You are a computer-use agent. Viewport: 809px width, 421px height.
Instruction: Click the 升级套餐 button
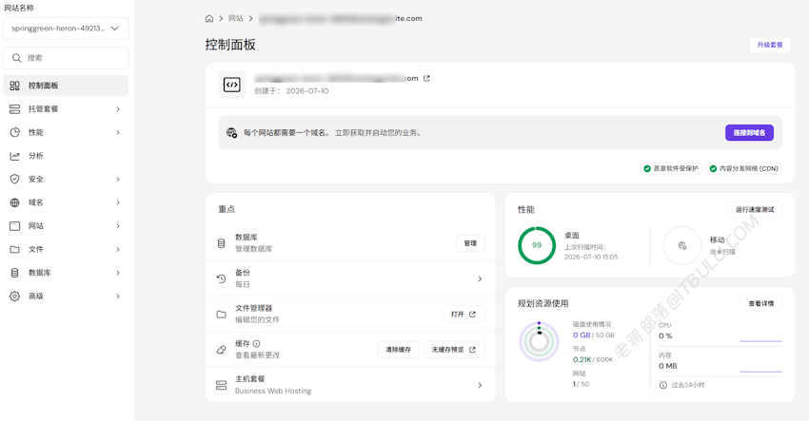(x=770, y=45)
